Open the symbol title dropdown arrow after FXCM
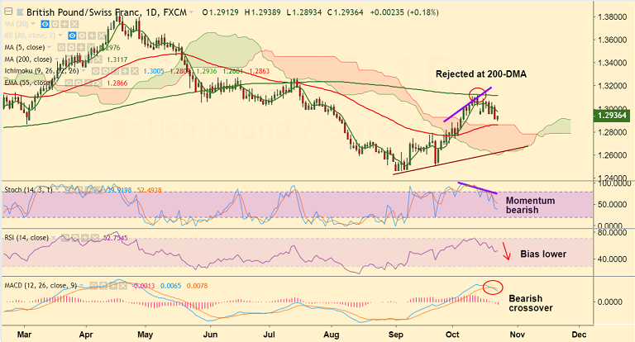Screen dimensions: 635x342 [191, 12]
